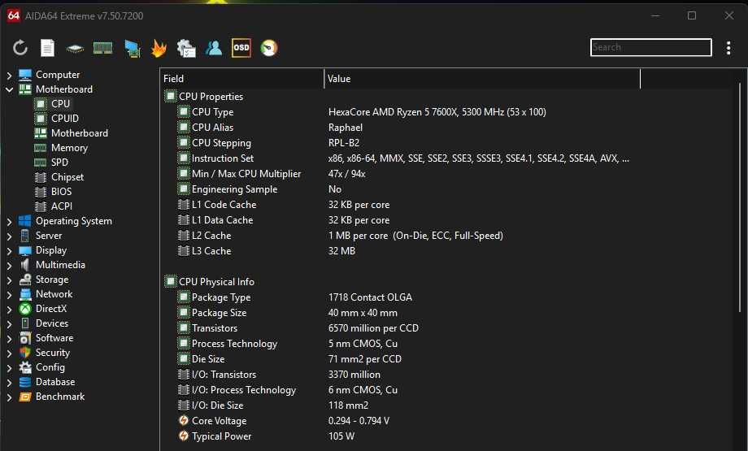
Task: Open the three-dot options menu
Action: (728, 48)
